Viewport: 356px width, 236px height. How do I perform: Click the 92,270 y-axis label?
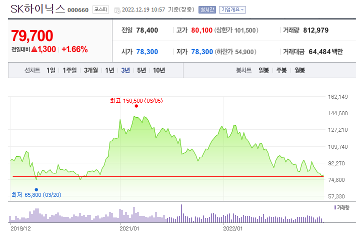[336, 163]
